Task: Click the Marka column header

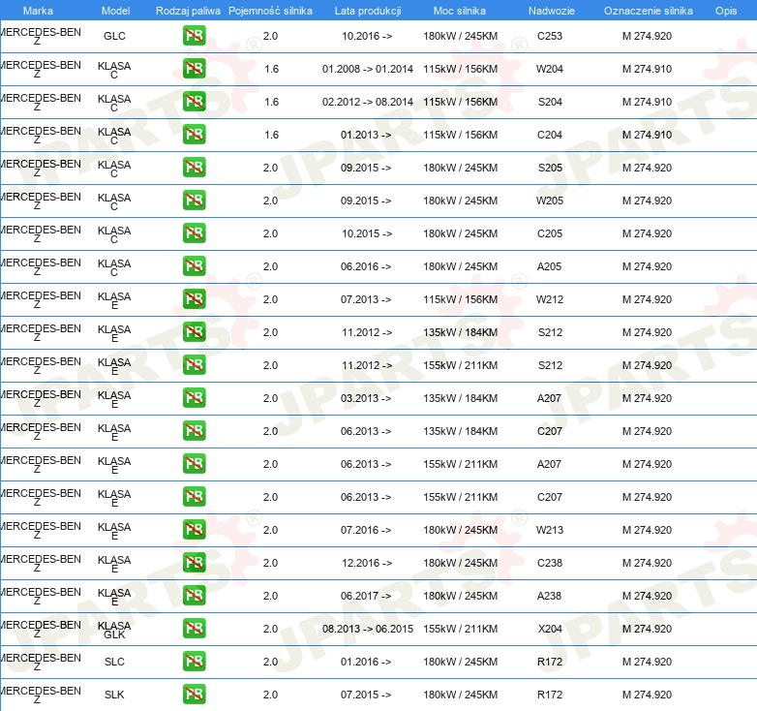Action: (x=37, y=11)
